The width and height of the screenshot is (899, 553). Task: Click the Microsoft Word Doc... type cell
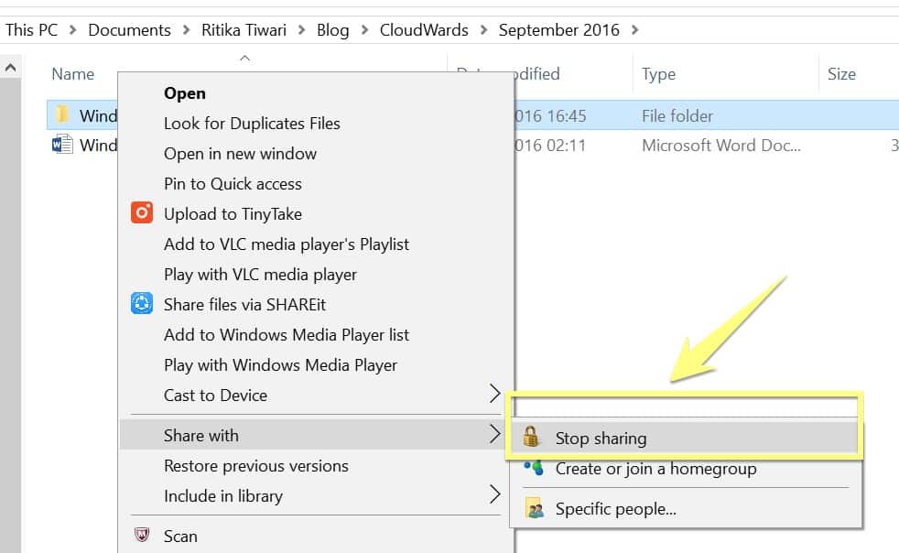coord(721,146)
